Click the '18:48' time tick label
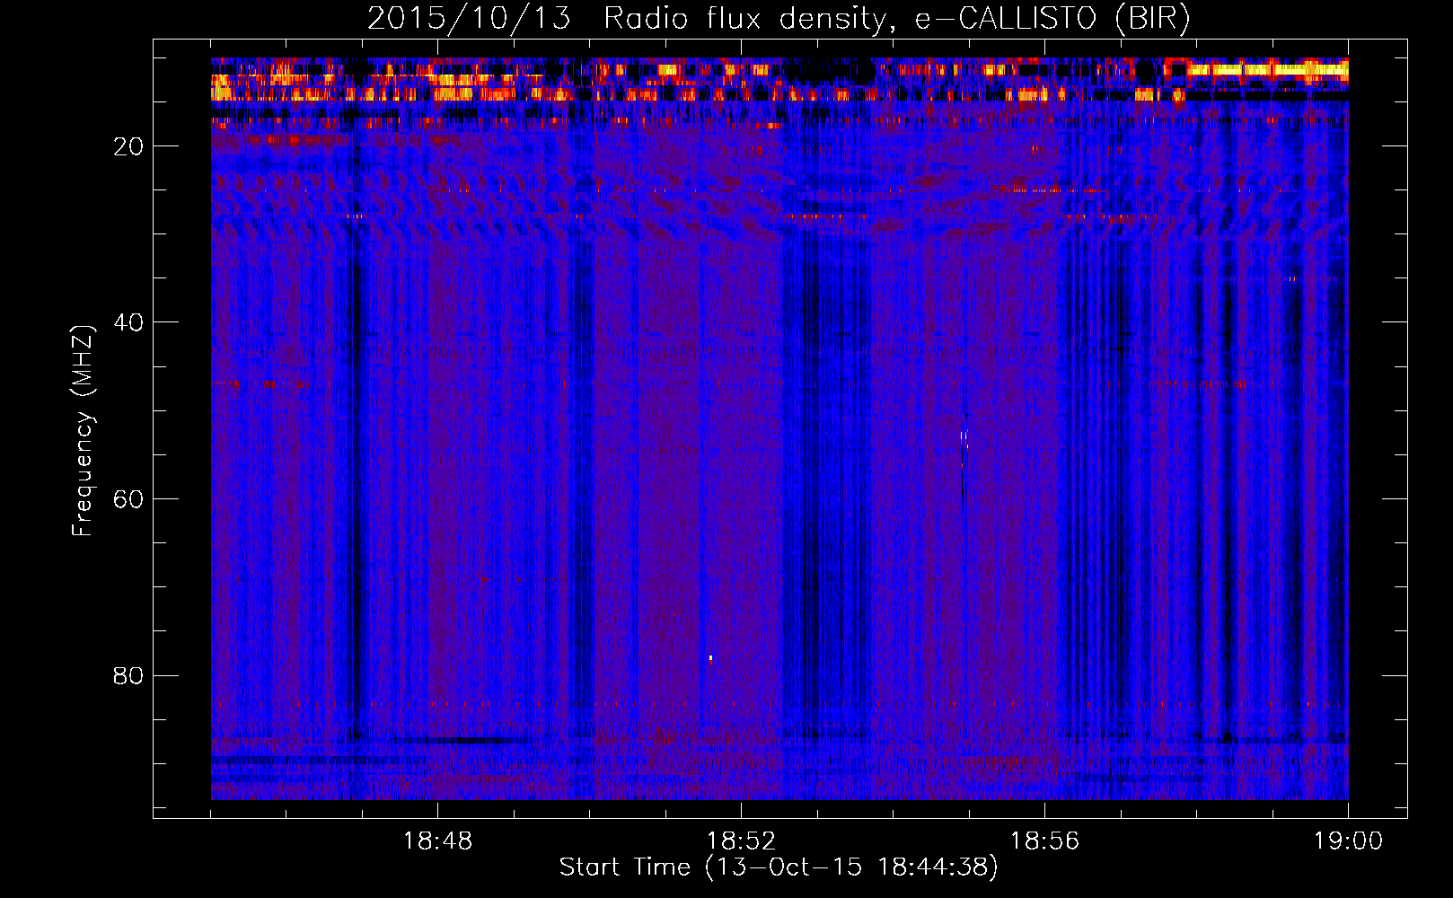The image size is (1453, 898). [x=438, y=841]
